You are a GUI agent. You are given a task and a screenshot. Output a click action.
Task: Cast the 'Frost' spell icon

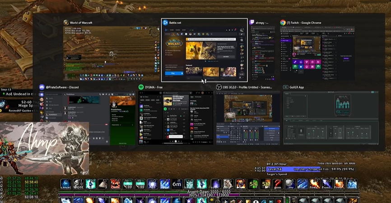click(327, 184)
